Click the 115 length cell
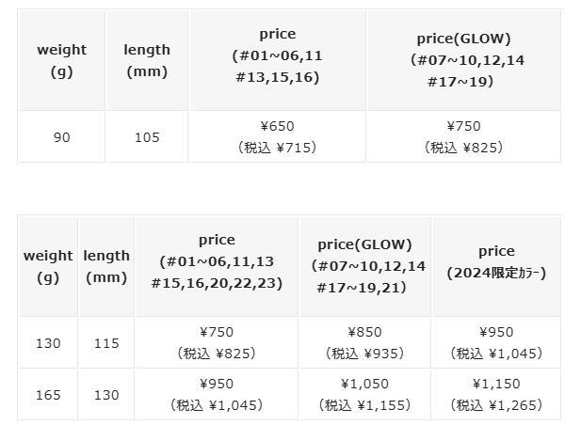Viewport: 581px width, 425px height. 106,343
